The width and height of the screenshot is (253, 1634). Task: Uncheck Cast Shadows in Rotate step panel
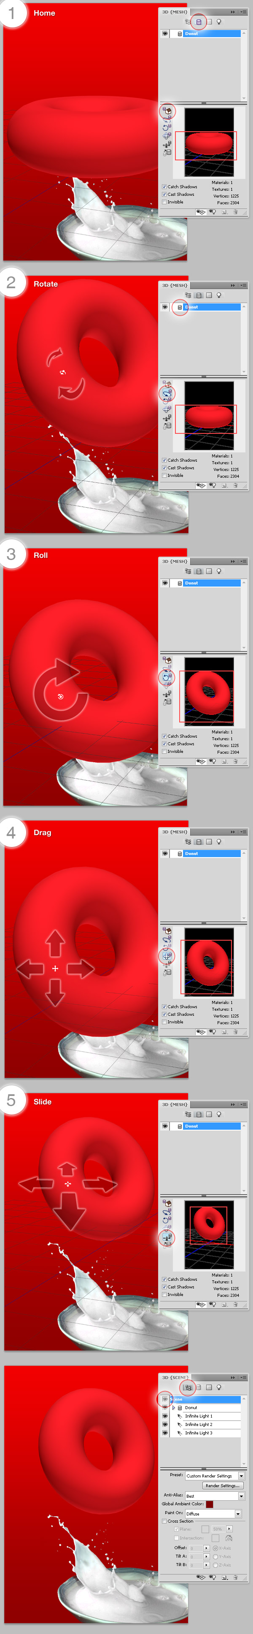coord(164,468)
